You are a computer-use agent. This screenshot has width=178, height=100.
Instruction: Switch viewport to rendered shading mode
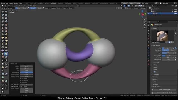144,6
